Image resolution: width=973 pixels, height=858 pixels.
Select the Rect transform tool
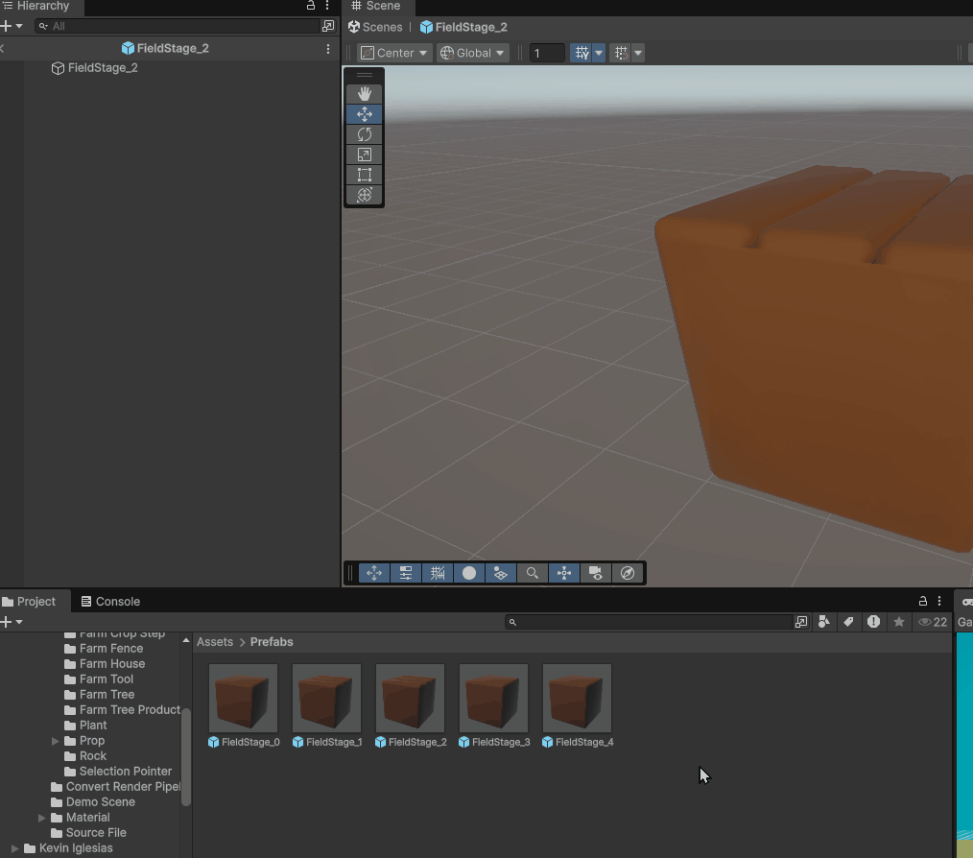[x=365, y=175]
